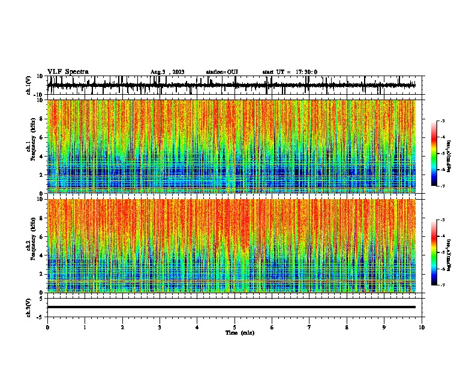Select the date text "Aug.3 , 2023"
This screenshot has width=475, height=367.
[x=167, y=72]
